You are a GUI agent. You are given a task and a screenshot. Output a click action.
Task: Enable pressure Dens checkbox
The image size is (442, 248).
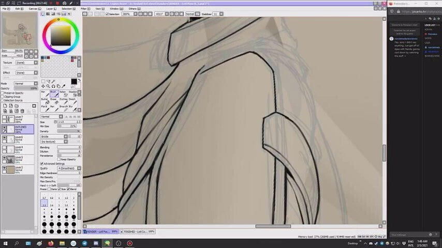(x=49, y=189)
